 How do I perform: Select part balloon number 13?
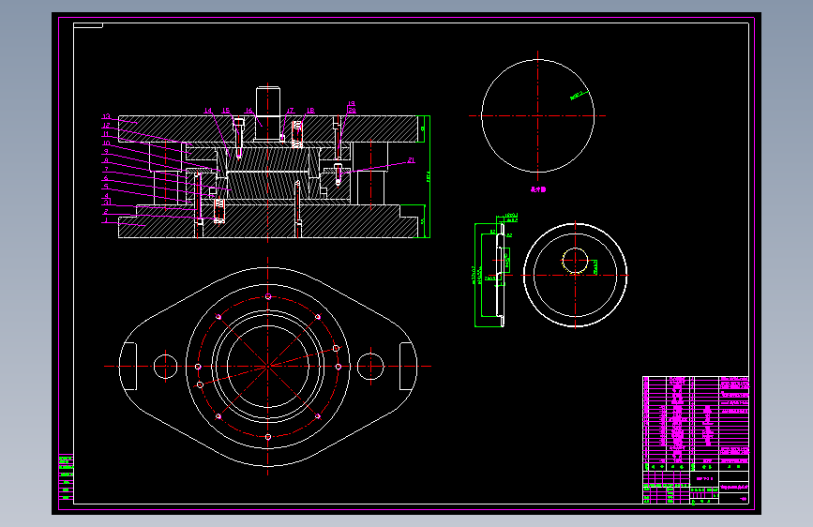coord(106,116)
